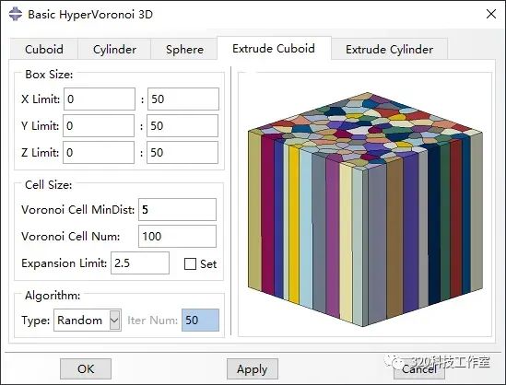Click the HyperVoronoi title bar app icon
The width and height of the screenshot is (506, 385).
pos(16,14)
